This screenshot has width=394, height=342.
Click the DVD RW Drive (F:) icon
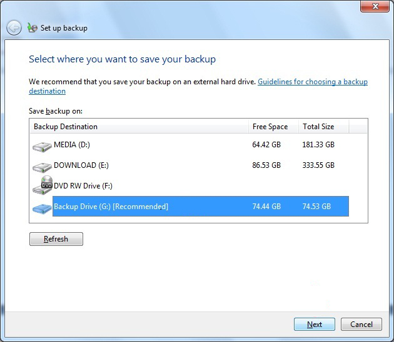pos(43,186)
